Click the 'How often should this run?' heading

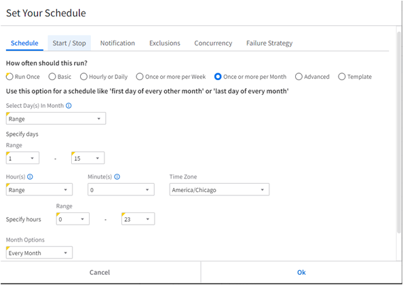tap(47, 63)
